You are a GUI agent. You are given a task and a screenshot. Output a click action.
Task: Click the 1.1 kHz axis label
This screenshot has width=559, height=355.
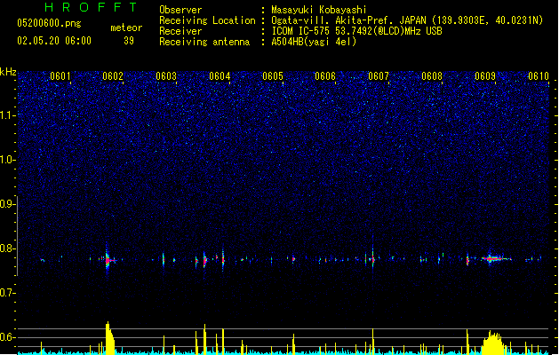pos(7,115)
